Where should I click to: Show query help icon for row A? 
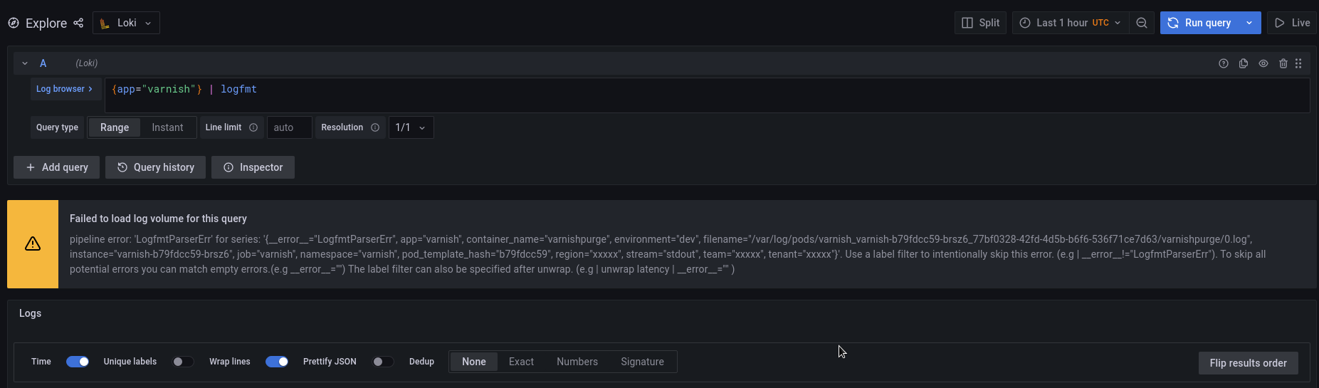[1224, 63]
